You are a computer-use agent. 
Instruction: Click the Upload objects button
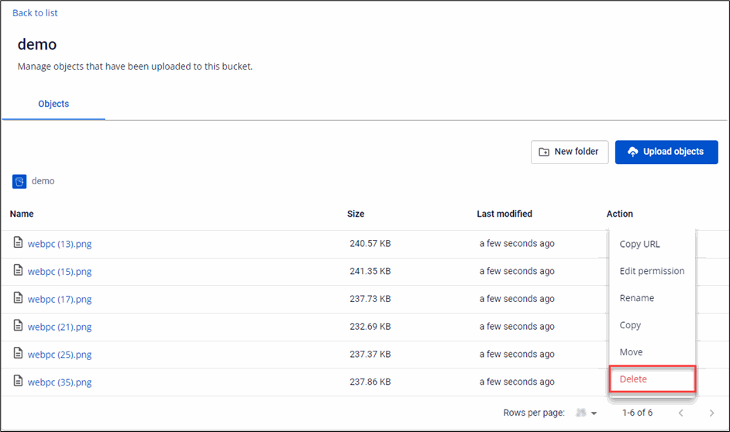pos(666,152)
